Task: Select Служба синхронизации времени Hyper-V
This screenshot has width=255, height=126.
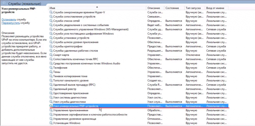Action: (x=139, y=12)
